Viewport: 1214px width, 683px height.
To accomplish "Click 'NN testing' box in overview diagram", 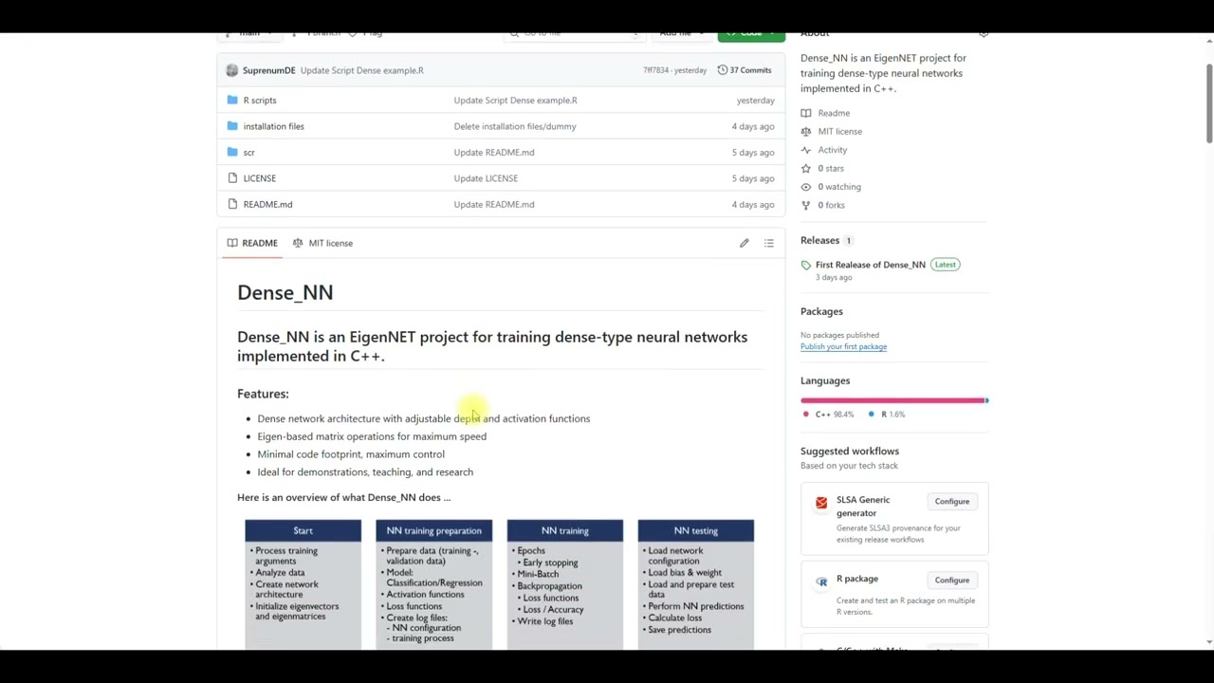I will point(696,585).
